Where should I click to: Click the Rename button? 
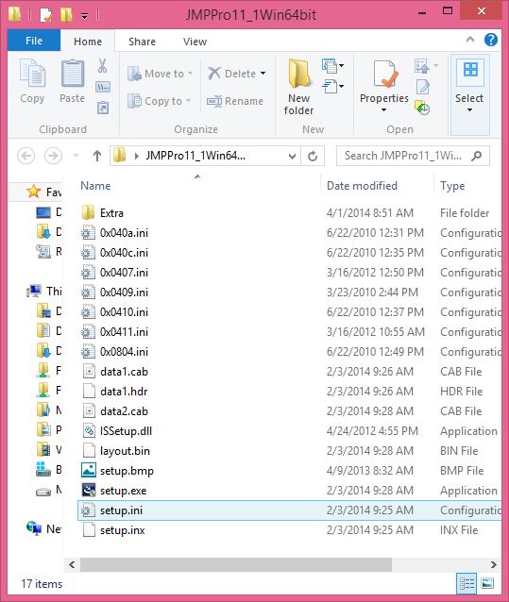235,101
